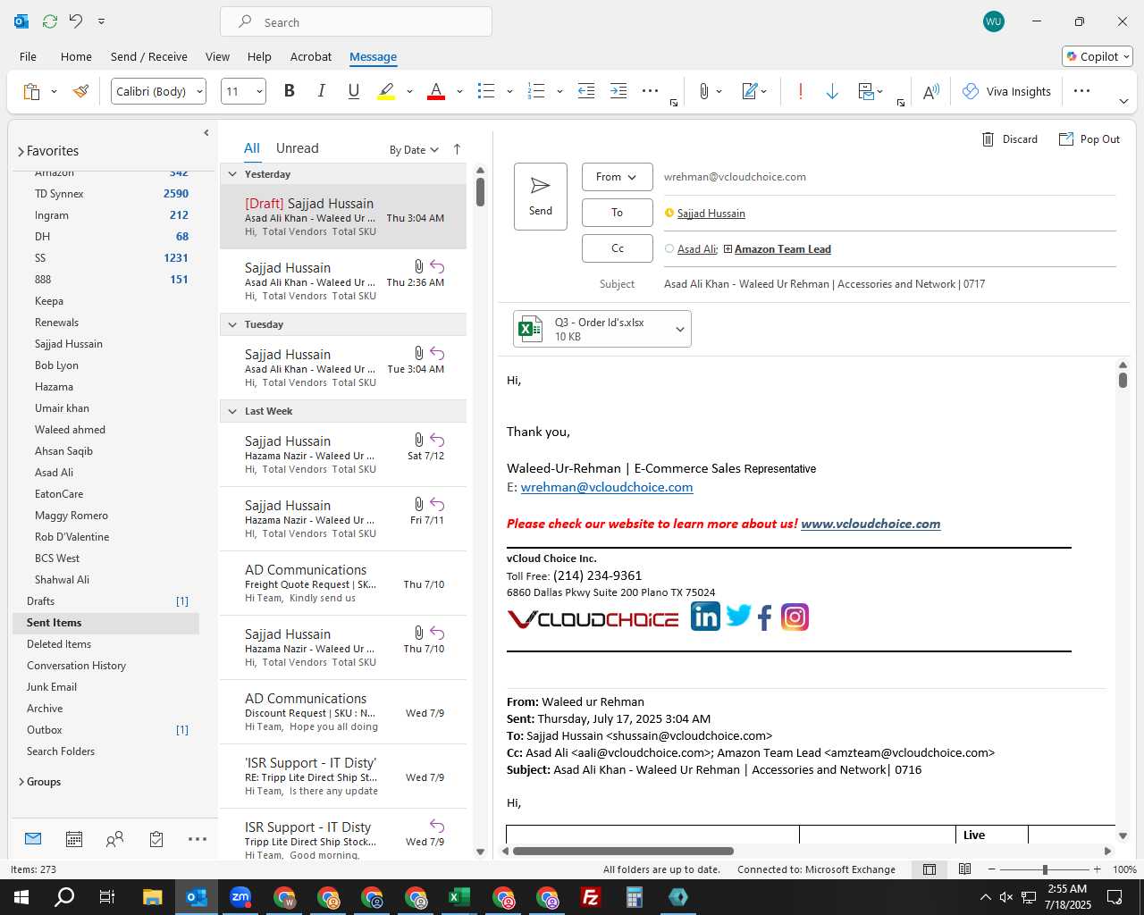Screen dimensions: 1144x915
Task: Click the Instagram icon in signature
Action: (x=795, y=617)
